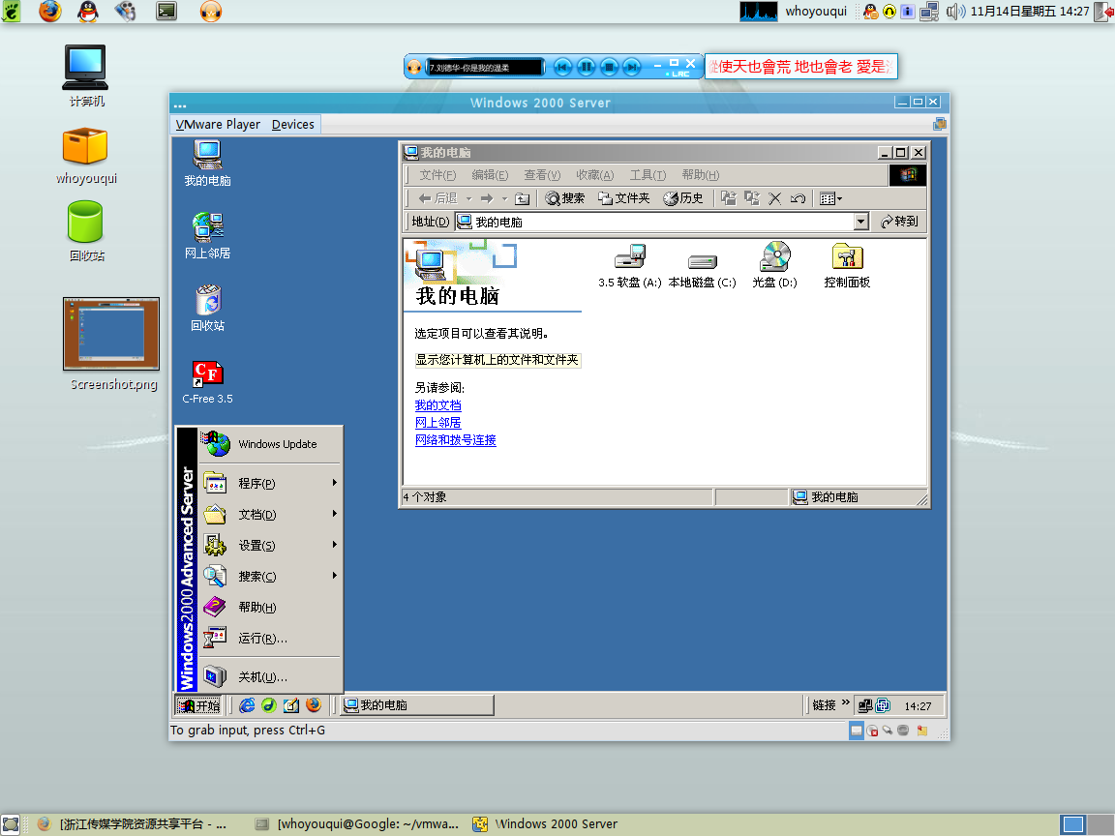Viewport: 1115px width, 836px height.
Task: Open whoyouqui home folder desktop icon
Action: [x=86, y=157]
